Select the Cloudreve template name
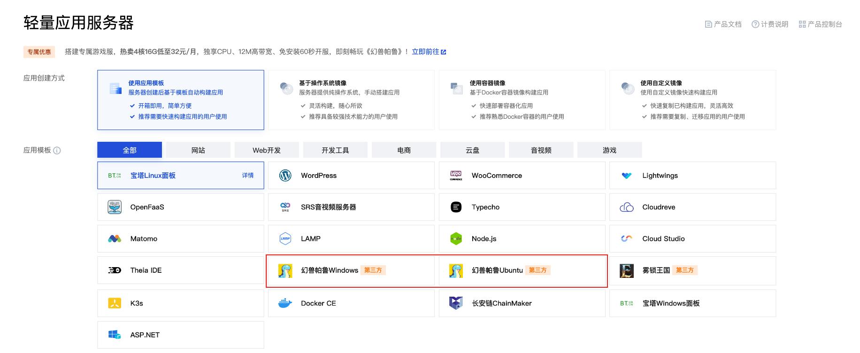 [659, 207]
